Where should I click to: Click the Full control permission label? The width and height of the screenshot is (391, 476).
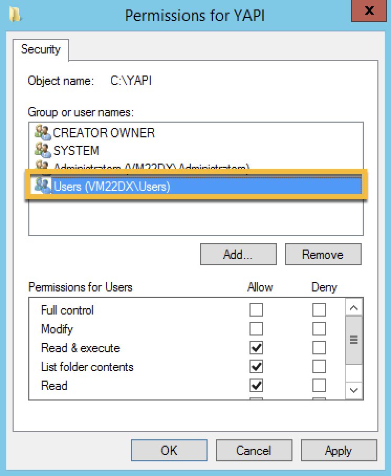(68, 310)
